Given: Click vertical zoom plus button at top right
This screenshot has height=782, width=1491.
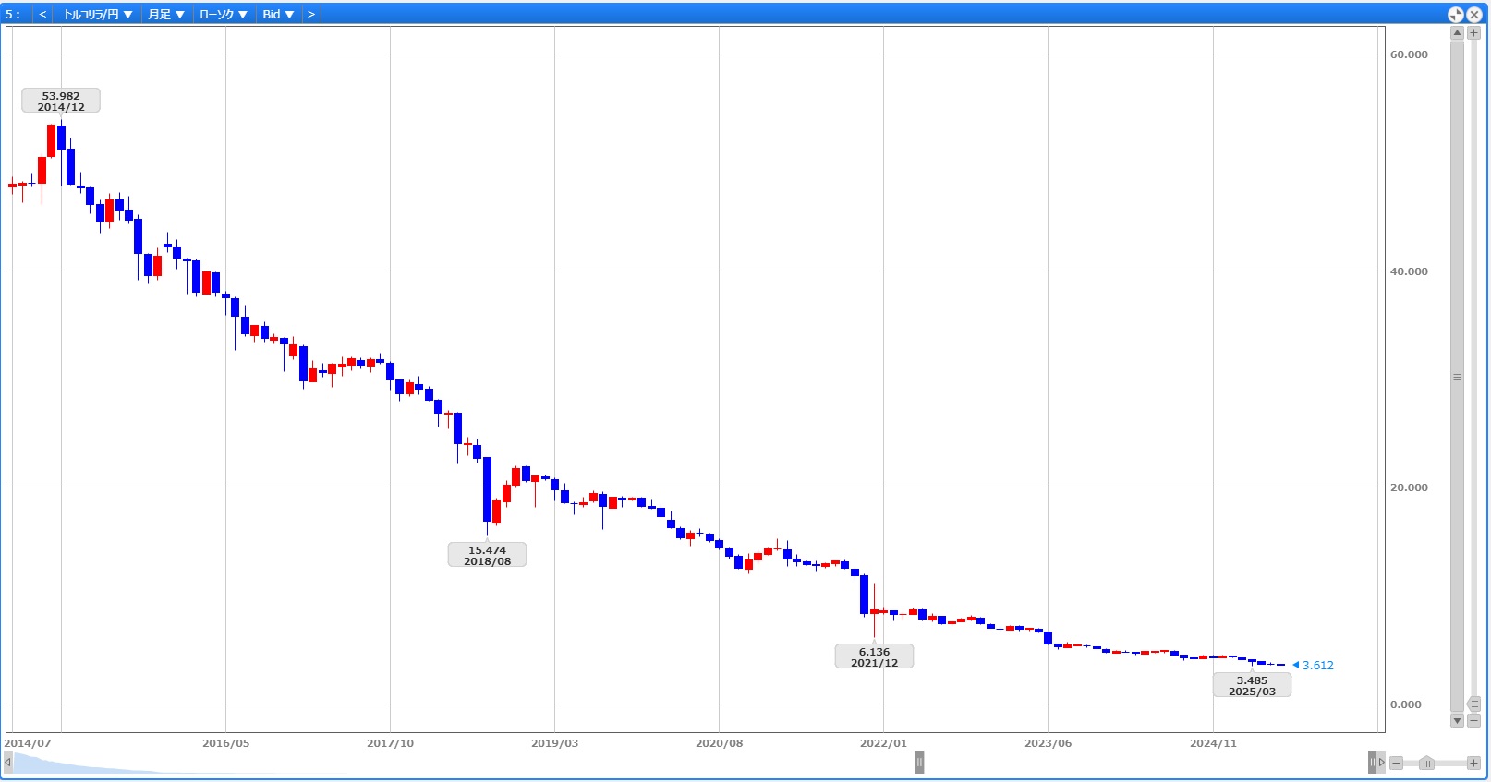Looking at the screenshot, I should coord(1474,32).
